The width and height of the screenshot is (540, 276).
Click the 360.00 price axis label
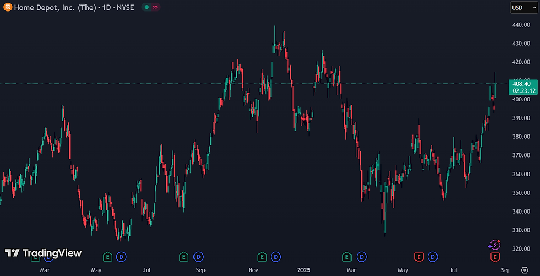click(521, 174)
